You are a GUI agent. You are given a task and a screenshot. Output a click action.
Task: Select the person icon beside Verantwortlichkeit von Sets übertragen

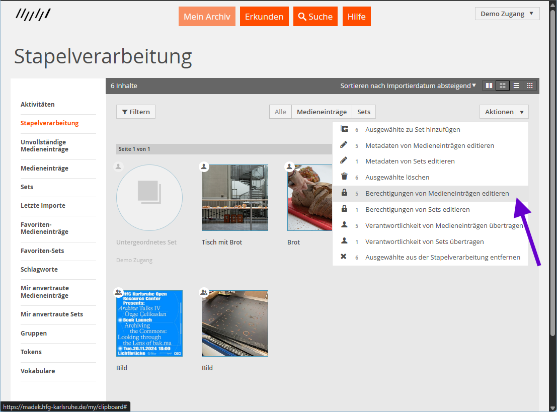345,241
